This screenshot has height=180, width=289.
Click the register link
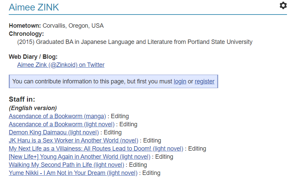(205, 81)
